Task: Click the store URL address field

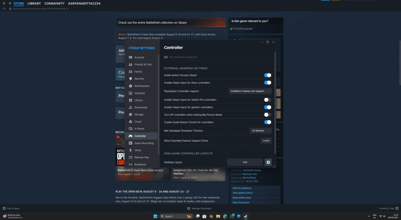Action: [41, 9]
